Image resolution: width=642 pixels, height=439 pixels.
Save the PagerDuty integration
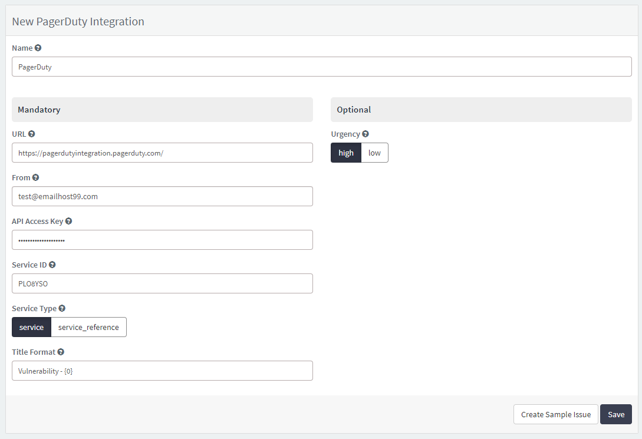[x=616, y=414]
